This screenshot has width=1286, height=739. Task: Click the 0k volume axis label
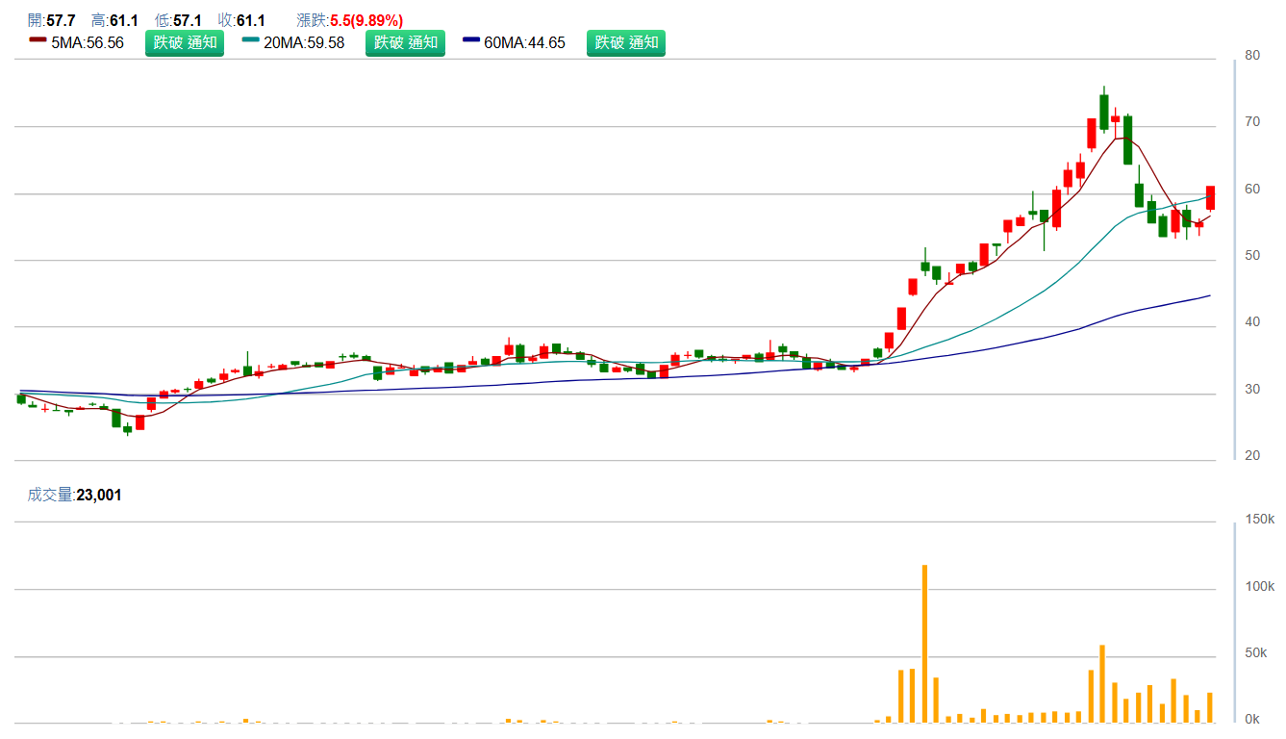click(1252, 720)
